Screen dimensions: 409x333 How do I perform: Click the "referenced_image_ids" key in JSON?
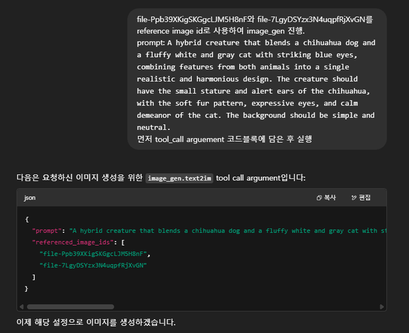[73, 242]
